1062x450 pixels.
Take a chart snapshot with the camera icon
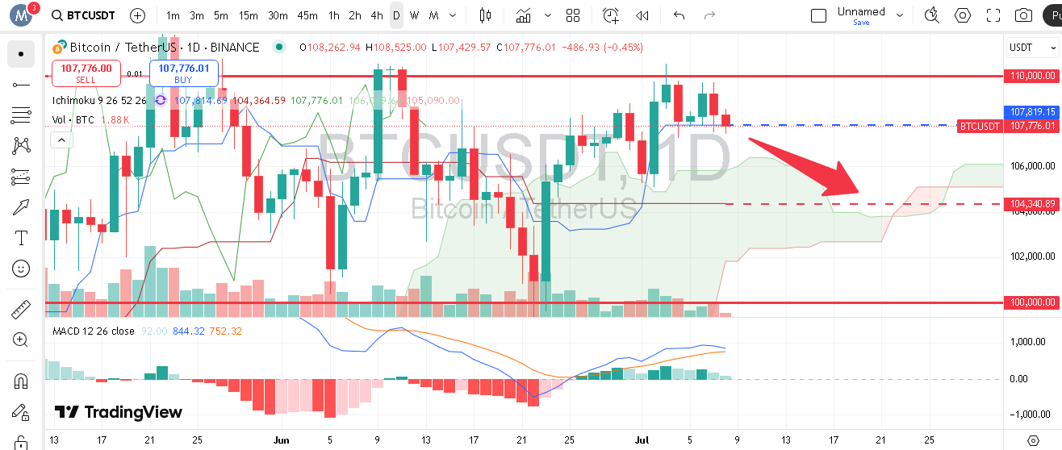click(x=1024, y=15)
